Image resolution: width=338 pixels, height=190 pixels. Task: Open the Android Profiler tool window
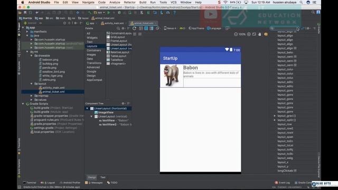[70, 183]
